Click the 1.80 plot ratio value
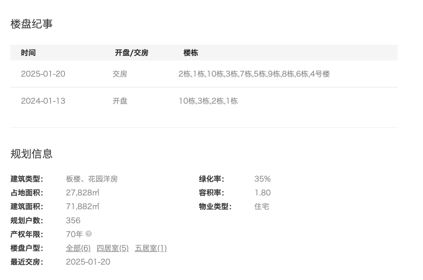423x280 pixels. point(262,193)
